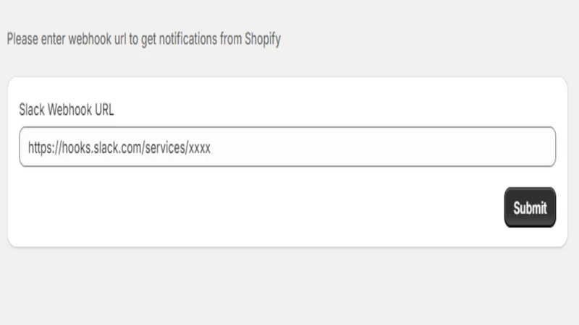Screen dimensions: 579x325
Task: Click the Submit button
Action: tap(530, 207)
